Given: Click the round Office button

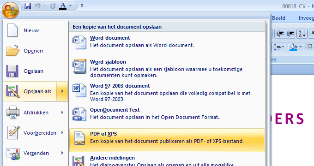Looking at the screenshot, I should 10,10.
